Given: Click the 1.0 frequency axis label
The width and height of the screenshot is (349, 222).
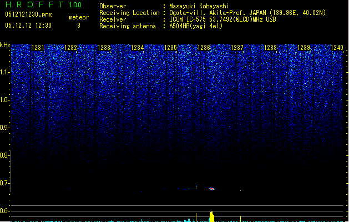Looking at the screenshot, I should pyautogui.click(x=4, y=100).
